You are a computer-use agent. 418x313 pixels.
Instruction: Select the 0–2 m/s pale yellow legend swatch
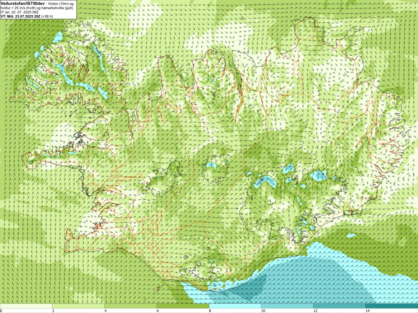tap(26, 306)
